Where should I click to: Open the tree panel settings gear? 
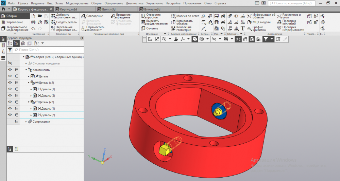pyautogui.click(x=82, y=38)
